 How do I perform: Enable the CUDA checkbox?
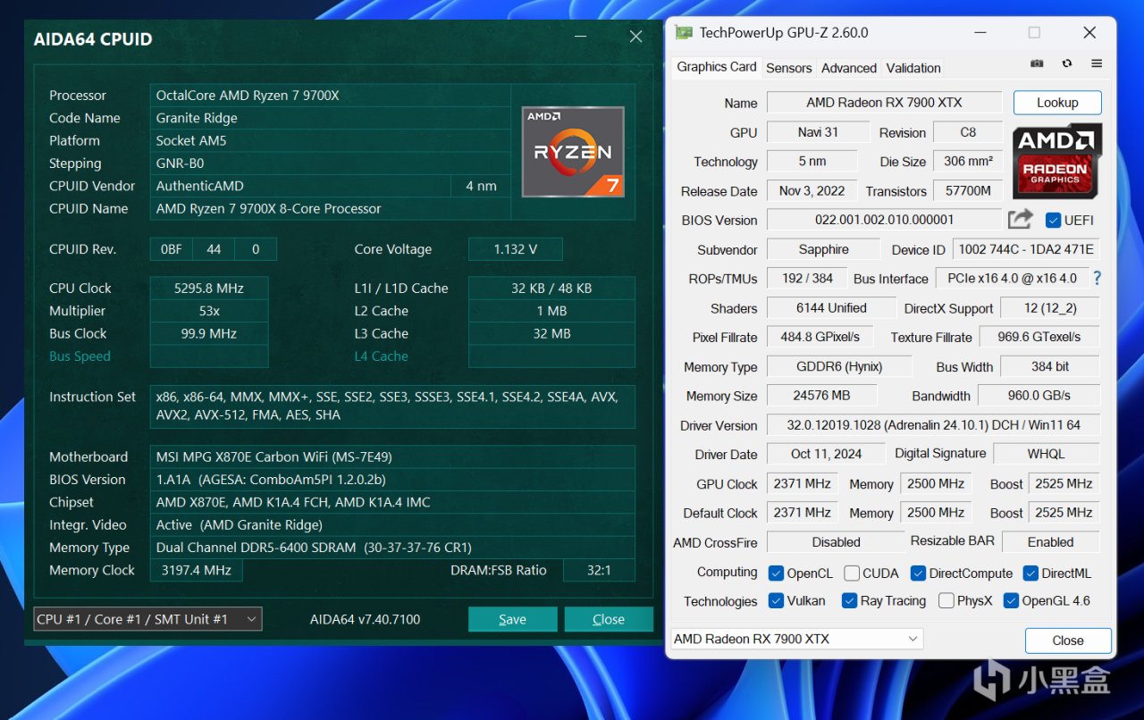852,573
